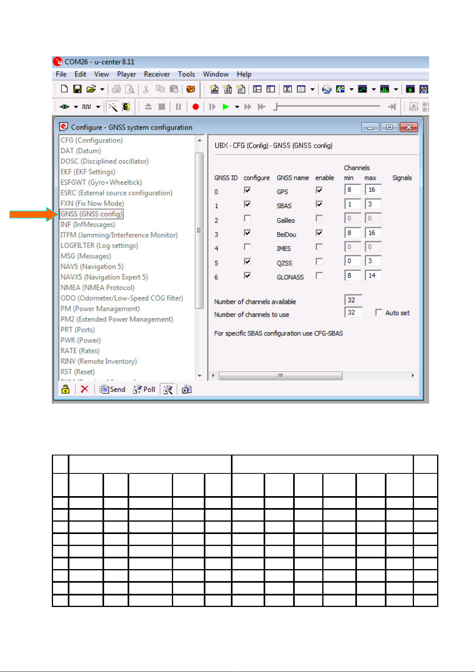475x672 pixels.
Task: Open the histogram view icon
Action: pos(384,89)
